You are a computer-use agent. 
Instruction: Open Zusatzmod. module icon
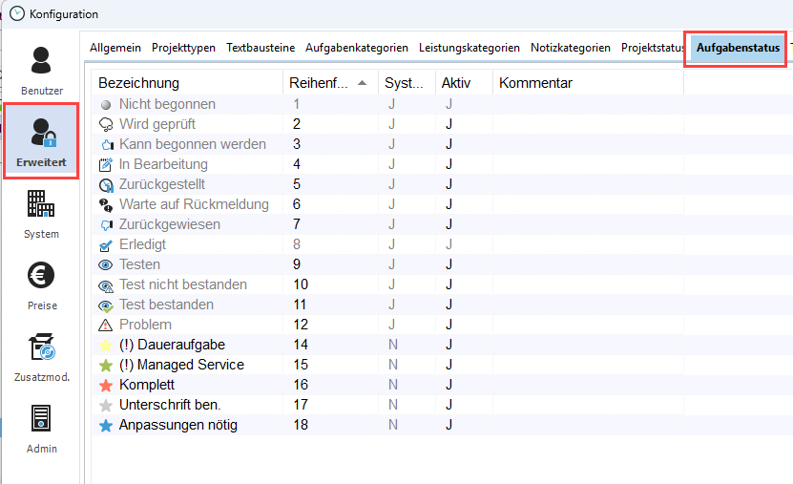coord(41,355)
